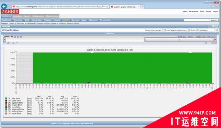This screenshot has height=128, width=221.
Task: Click the reset icon in Graphs header
Action: click(x=213, y=26)
